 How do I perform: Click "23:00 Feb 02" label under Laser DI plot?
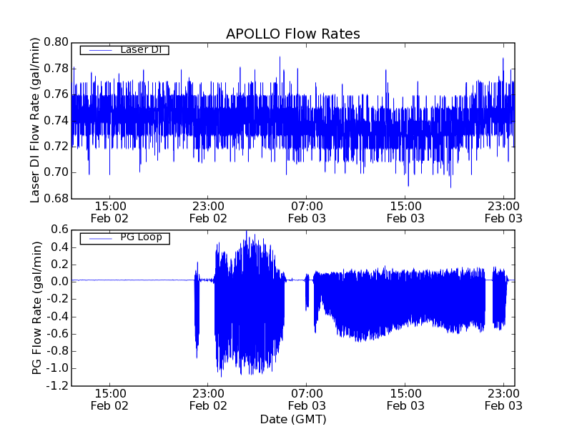tap(208, 212)
